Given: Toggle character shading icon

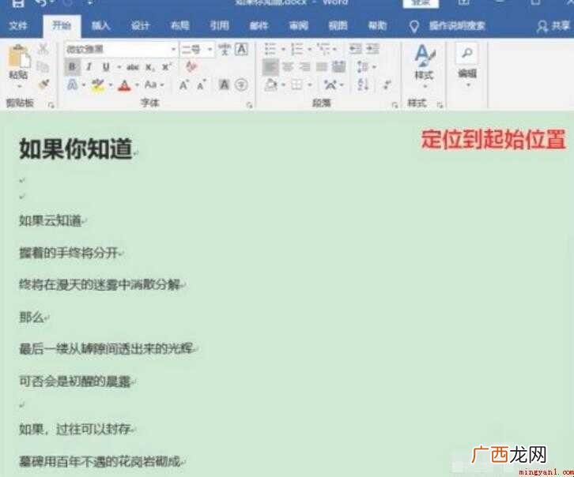Looking at the screenshot, I should point(224,85).
